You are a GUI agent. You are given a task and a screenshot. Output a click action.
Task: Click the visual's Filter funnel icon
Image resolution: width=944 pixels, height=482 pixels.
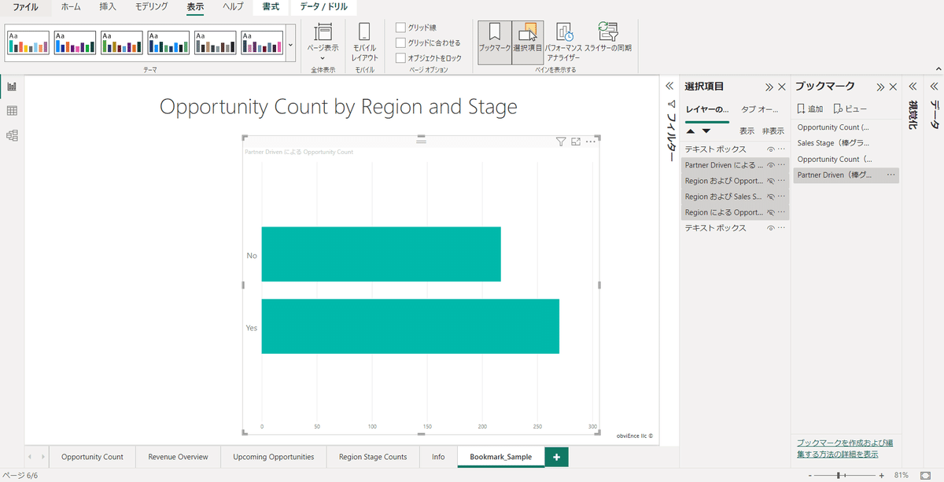[x=561, y=142]
